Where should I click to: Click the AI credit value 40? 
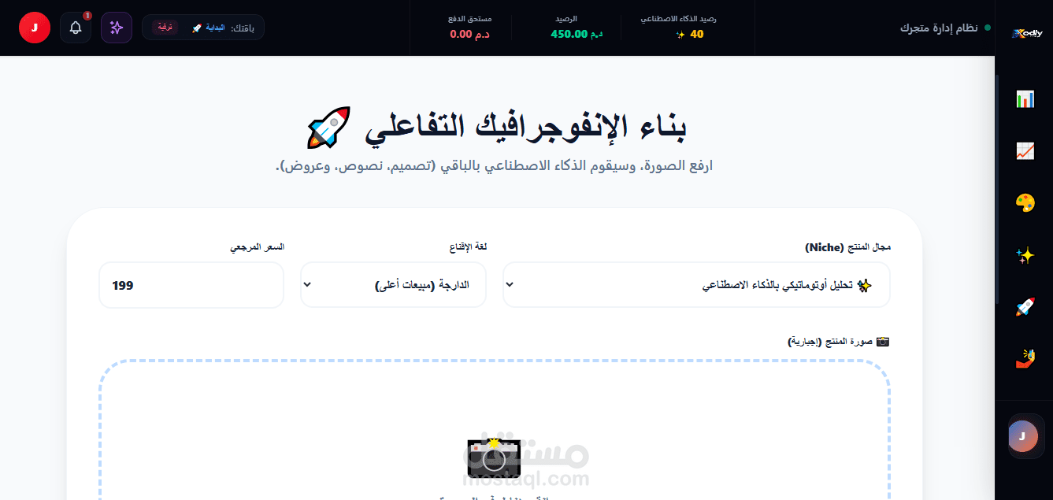697,34
